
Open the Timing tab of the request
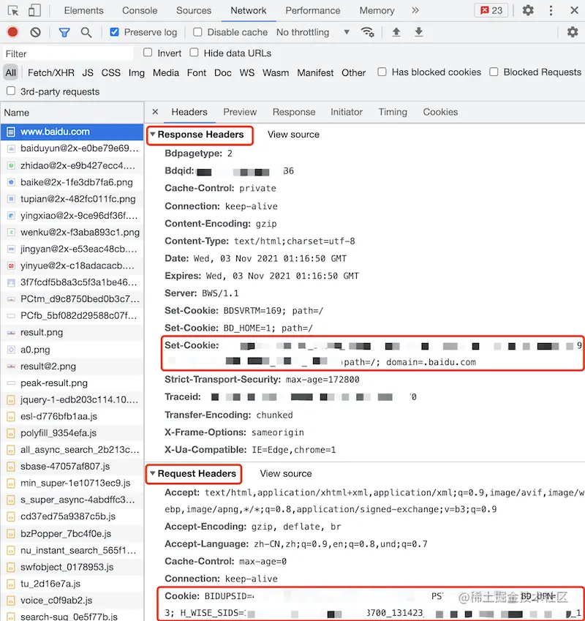point(393,112)
